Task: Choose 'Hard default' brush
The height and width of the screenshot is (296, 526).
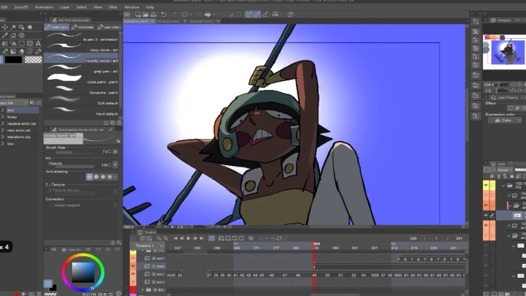Action: [x=82, y=112]
